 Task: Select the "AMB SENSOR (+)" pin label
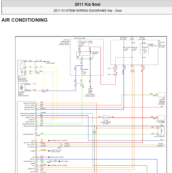click(x=29, y=107)
